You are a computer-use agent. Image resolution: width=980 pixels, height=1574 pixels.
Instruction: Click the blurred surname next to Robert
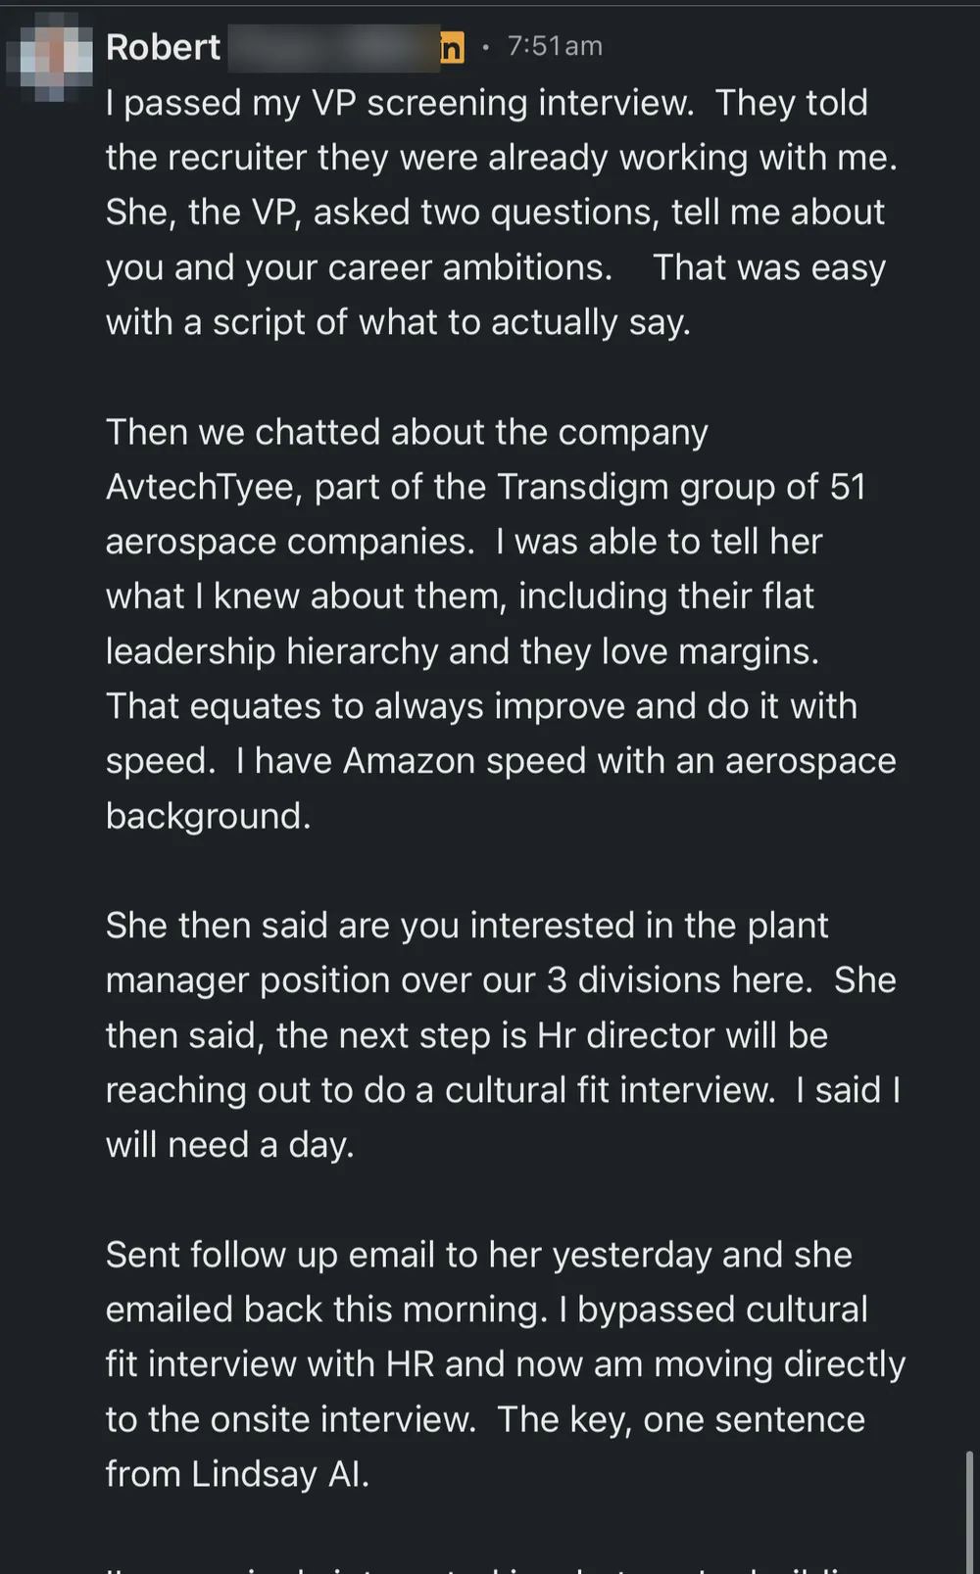click(x=333, y=47)
